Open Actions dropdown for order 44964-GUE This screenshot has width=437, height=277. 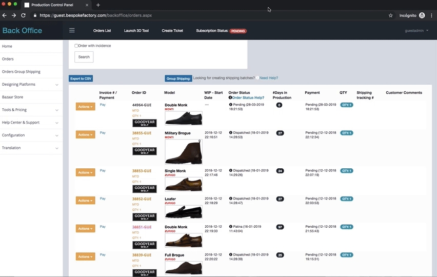(x=85, y=107)
